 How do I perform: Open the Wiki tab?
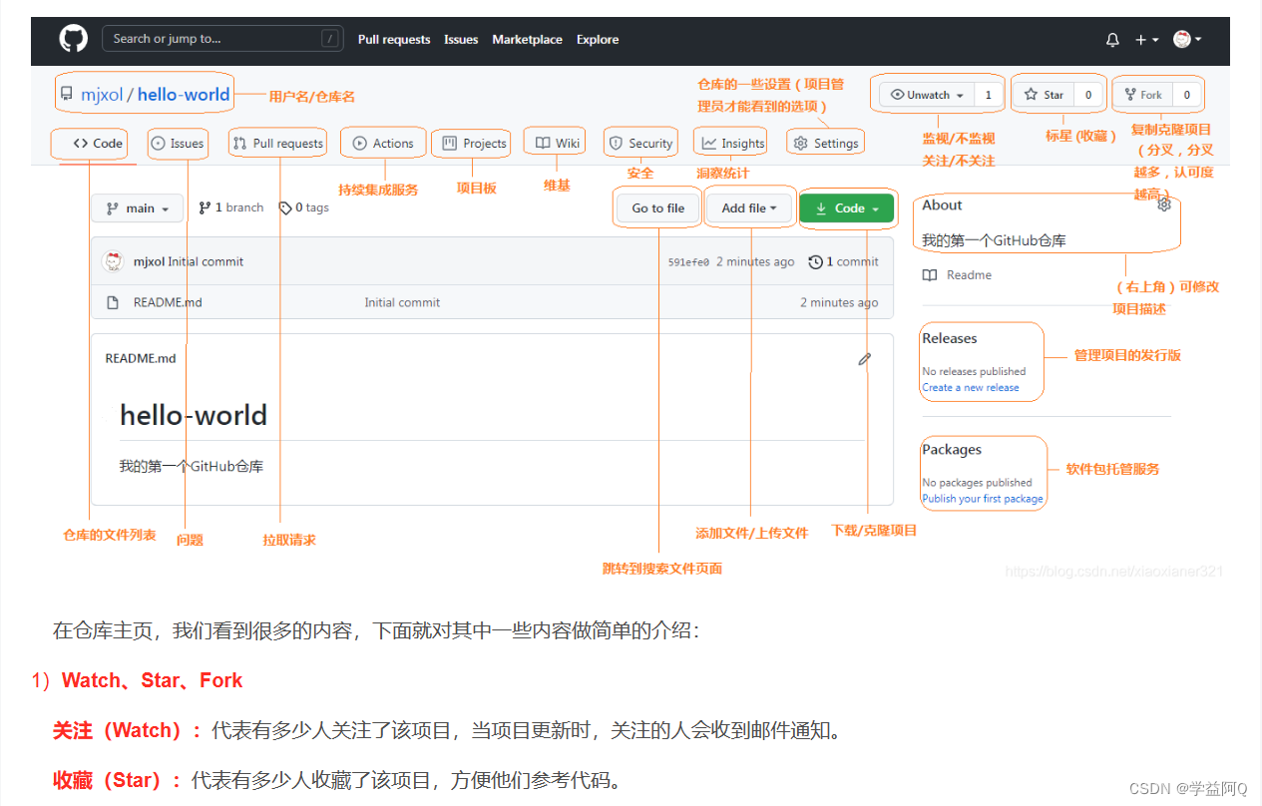coord(558,144)
